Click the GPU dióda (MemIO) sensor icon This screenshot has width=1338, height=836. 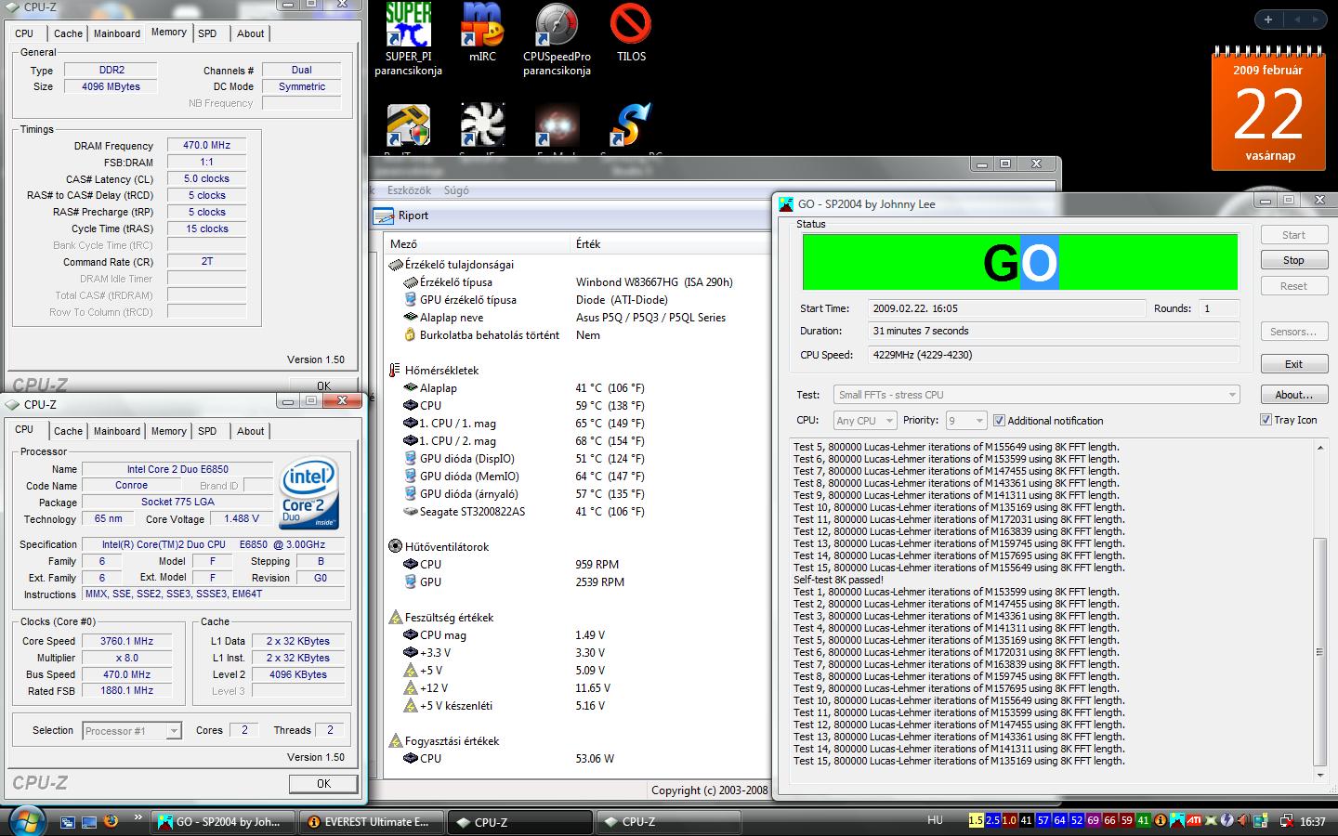click(411, 477)
